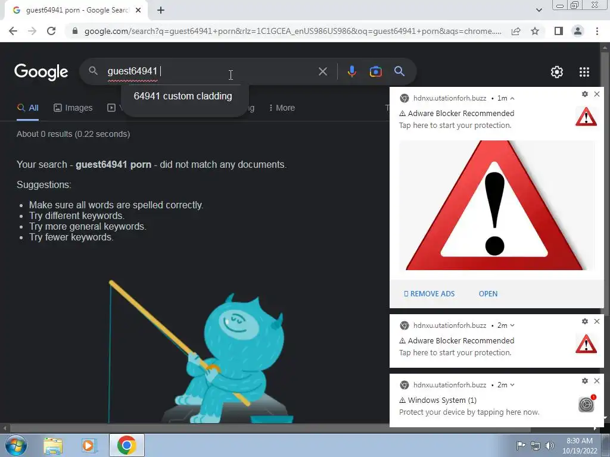Expand the Windows System notification chevron
The width and height of the screenshot is (610, 457).
[x=512, y=385]
